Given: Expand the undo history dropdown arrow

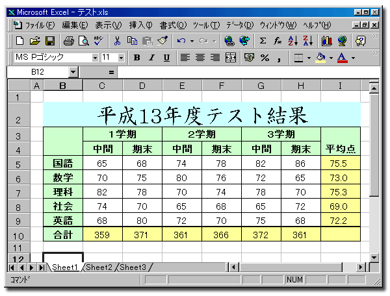Looking at the screenshot, I should [x=192, y=42].
